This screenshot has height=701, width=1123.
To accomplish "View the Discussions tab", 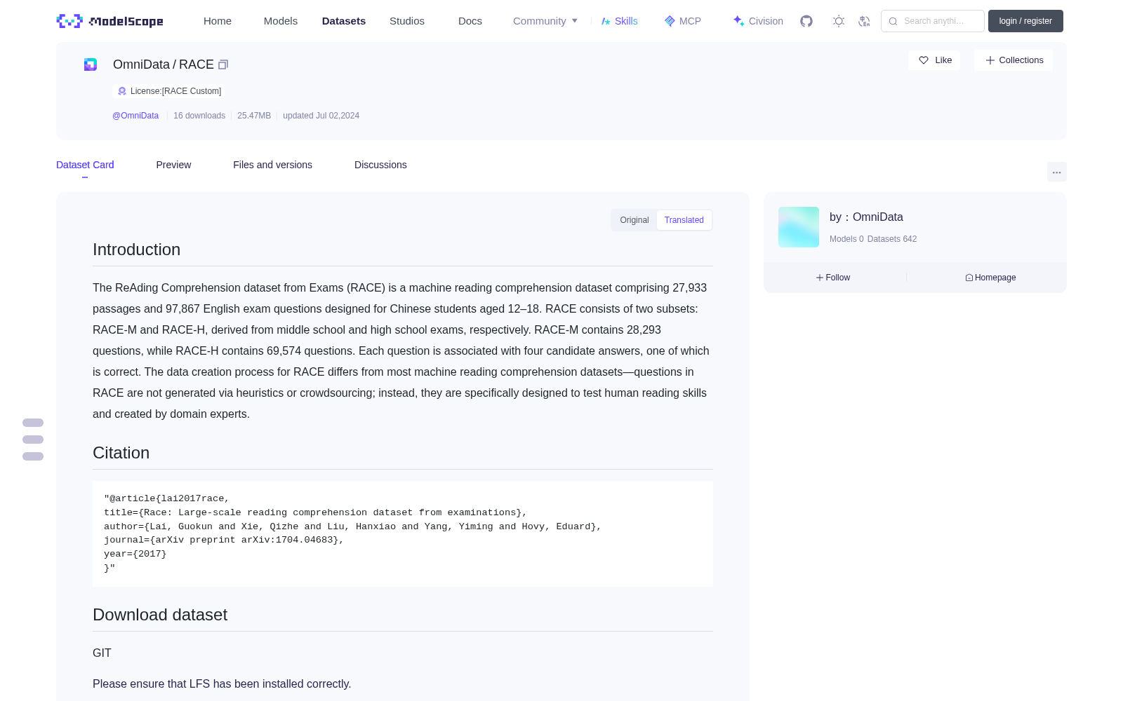I will 380,165.
